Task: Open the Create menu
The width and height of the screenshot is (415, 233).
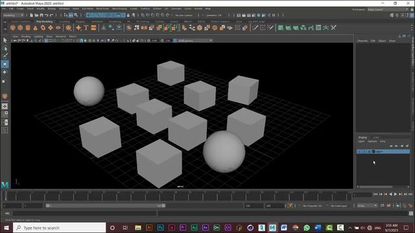Action: [20, 8]
